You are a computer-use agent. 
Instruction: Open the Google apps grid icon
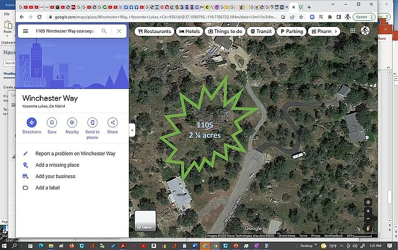353,31
